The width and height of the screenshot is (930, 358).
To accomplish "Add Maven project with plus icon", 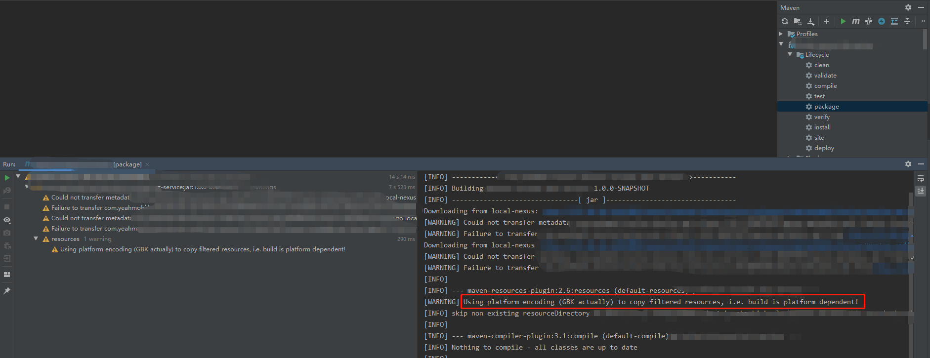I will click(x=827, y=21).
